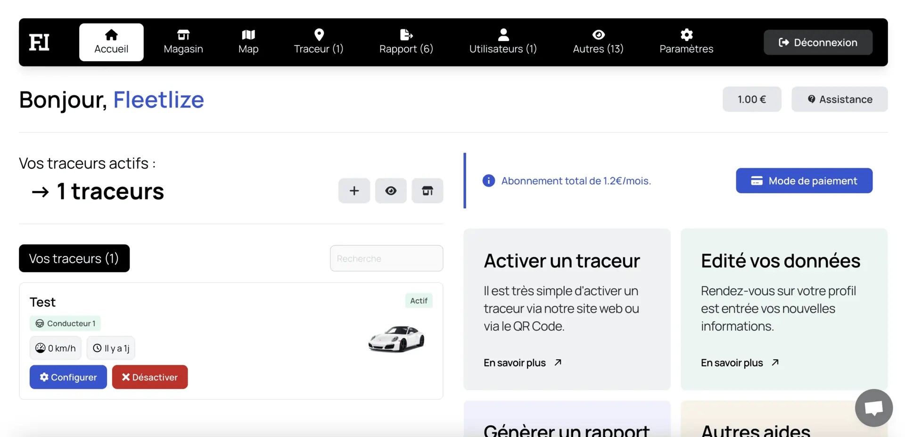Open En savoir plus under Edité vos données
The height and width of the screenshot is (437, 905).
tap(740, 363)
